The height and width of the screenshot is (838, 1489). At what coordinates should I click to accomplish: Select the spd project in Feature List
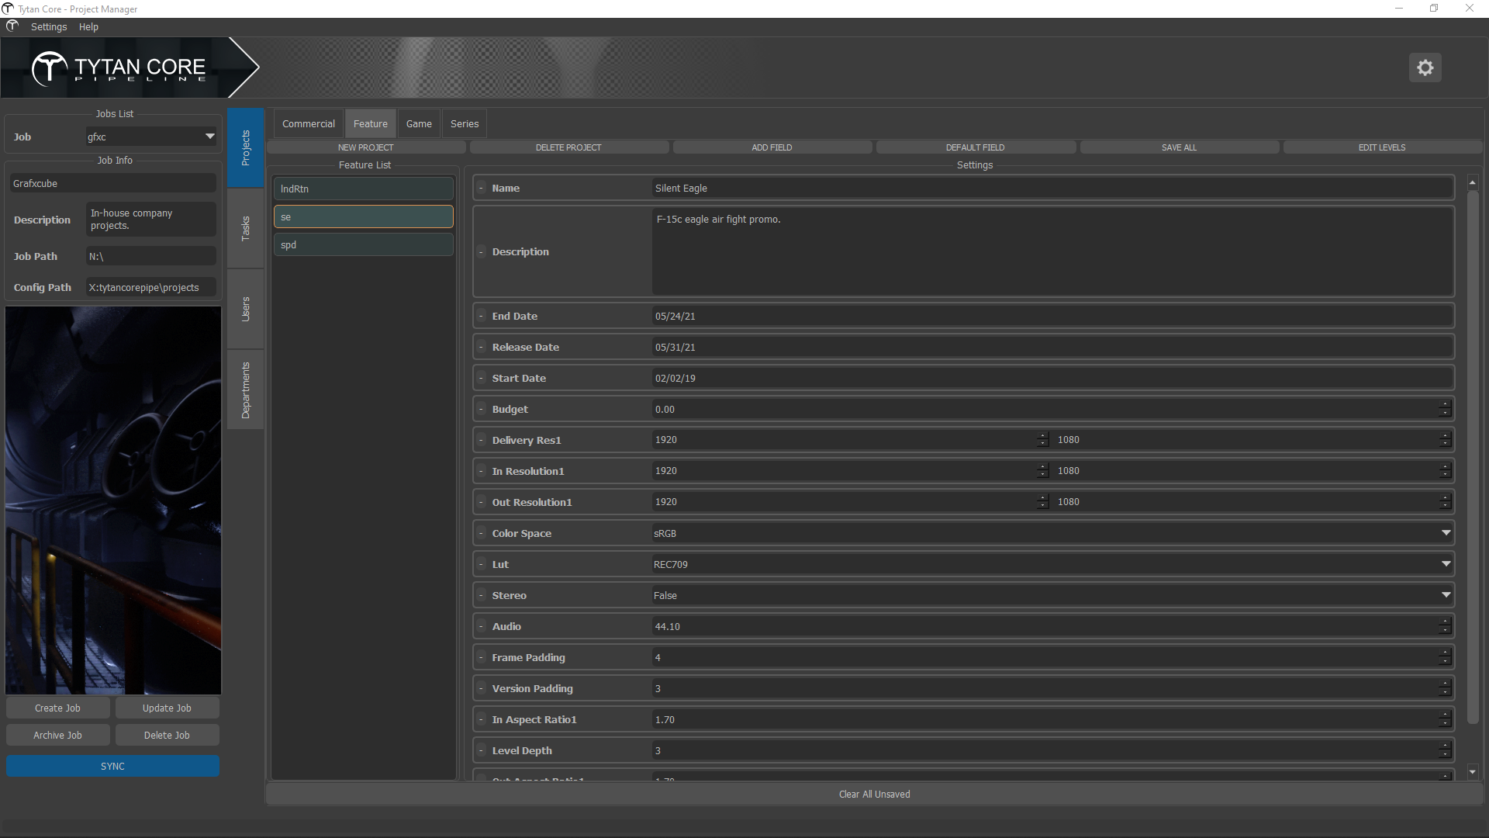363,244
